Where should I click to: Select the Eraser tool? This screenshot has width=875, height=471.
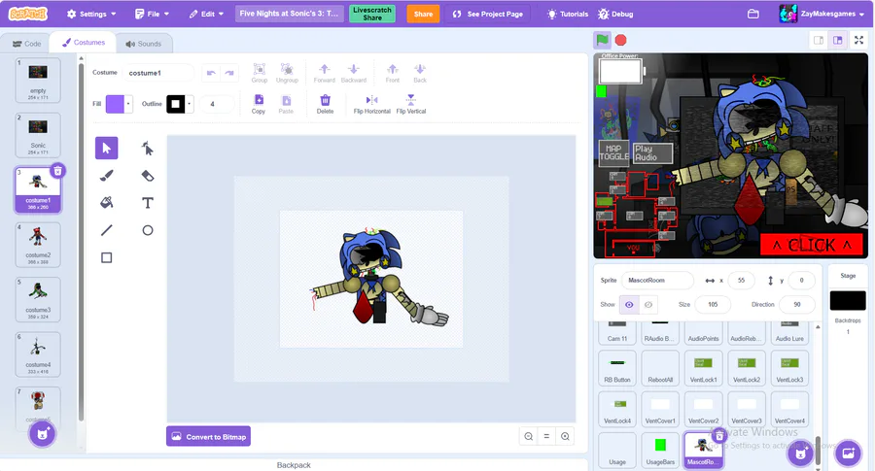pos(148,176)
